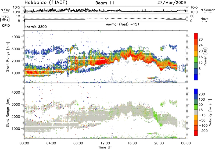Click the '20:00' time tick label
Viewport: 215px width, 149px height.
tap(159, 143)
